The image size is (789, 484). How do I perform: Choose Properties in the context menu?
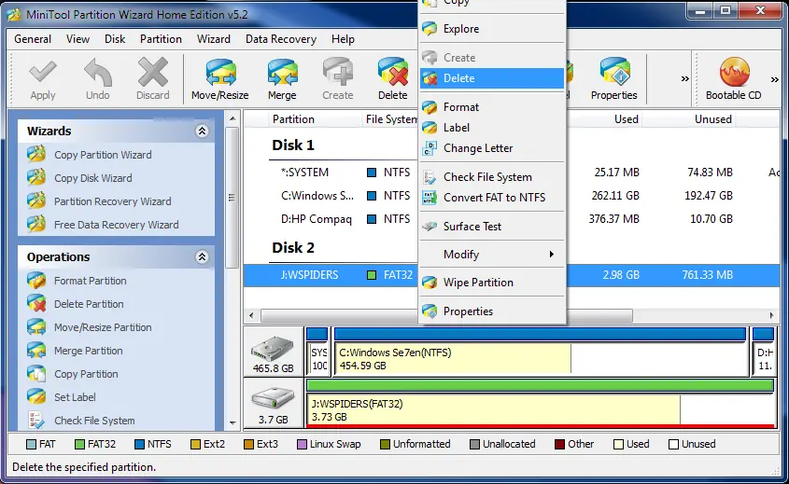492,311
